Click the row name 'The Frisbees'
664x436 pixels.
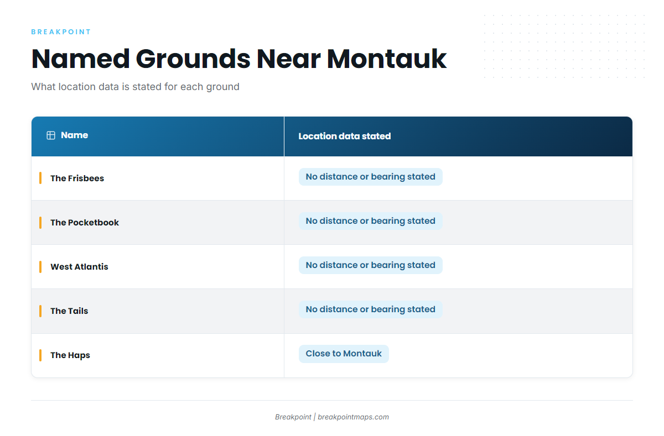point(77,178)
